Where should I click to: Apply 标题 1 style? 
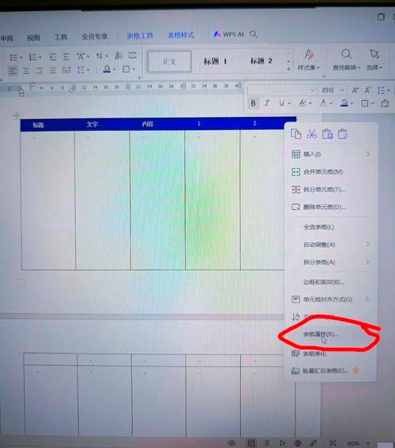coord(215,62)
